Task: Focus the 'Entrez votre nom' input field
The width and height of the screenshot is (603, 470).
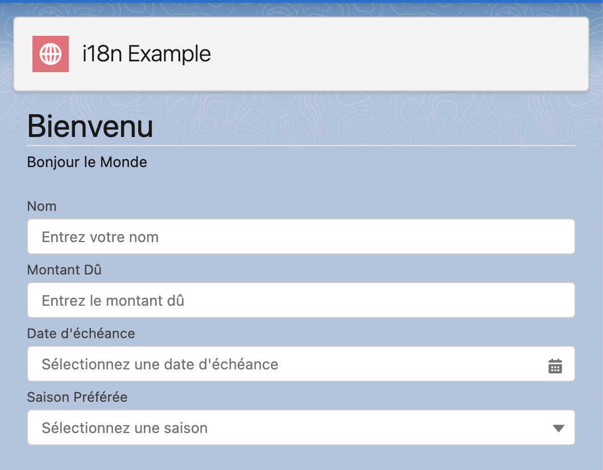Action: (x=301, y=236)
